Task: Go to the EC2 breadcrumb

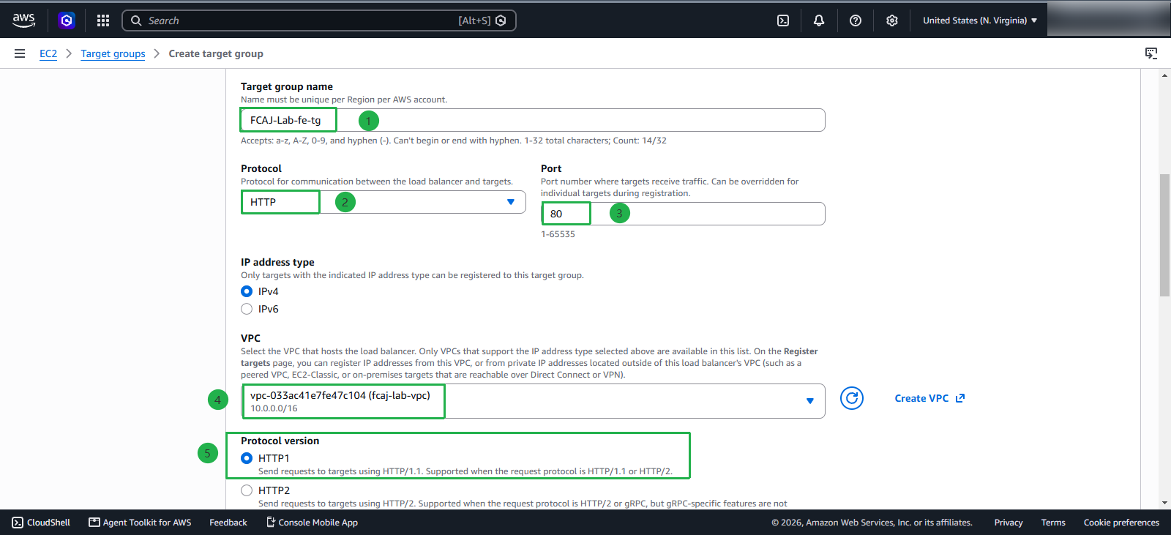Action: tap(48, 53)
